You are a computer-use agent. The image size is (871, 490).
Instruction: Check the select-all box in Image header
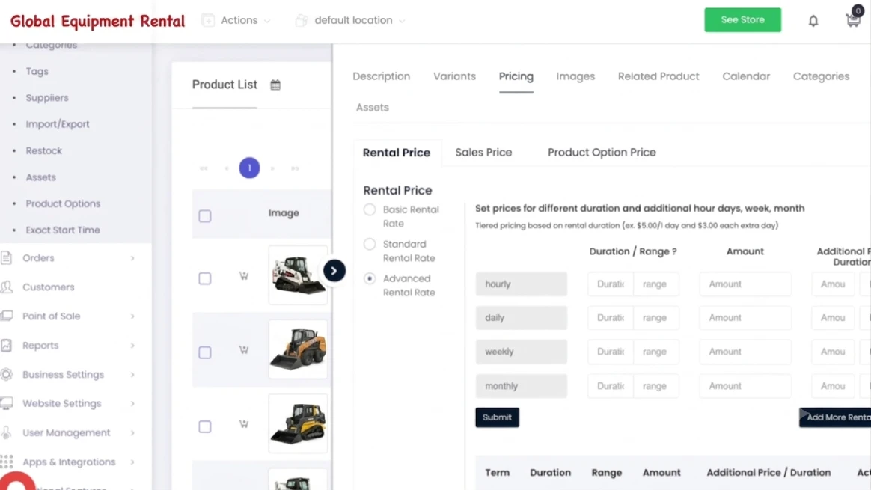(x=205, y=216)
